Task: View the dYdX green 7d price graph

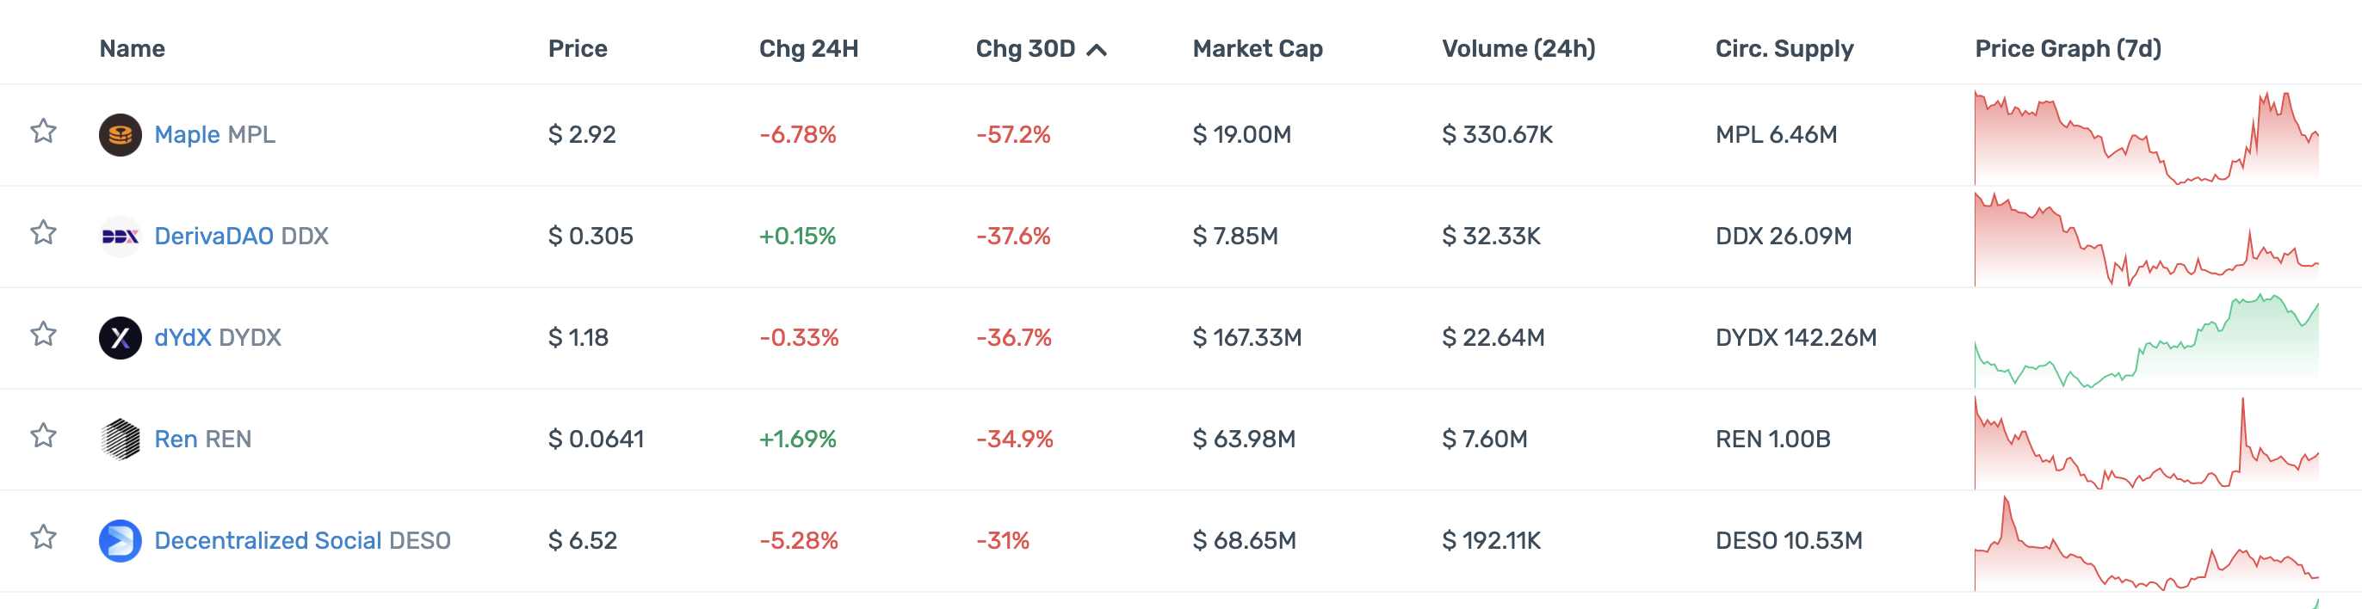Action: (2146, 340)
